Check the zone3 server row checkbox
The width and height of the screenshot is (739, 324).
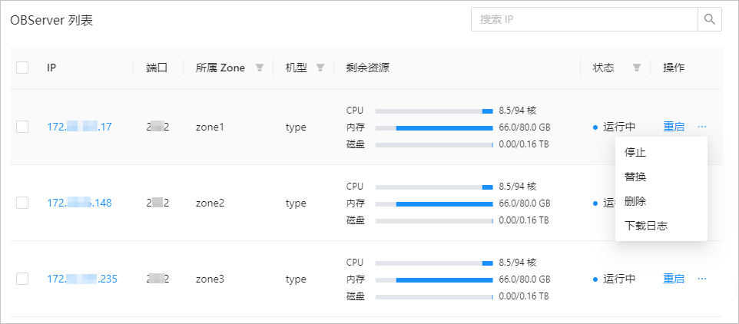point(22,279)
